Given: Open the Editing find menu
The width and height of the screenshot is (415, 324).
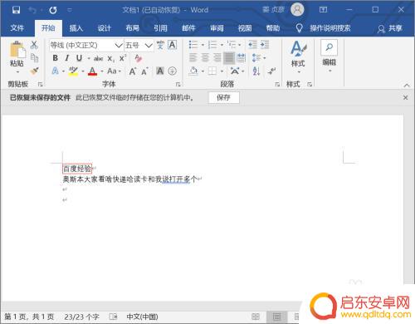Looking at the screenshot, I should [330, 56].
